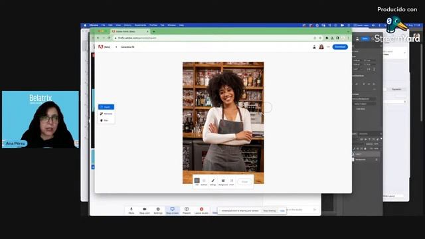Select the Adobe Firefly browser tab

(130, 31)
